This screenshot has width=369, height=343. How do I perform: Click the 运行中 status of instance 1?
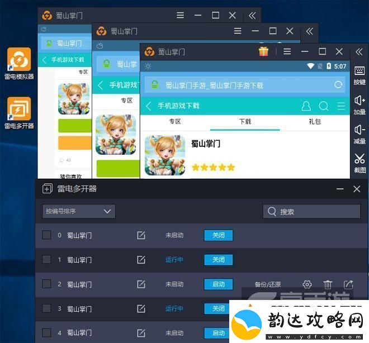[x=174, y=260]
